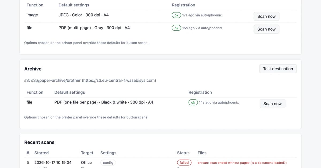Click the ok badge registered 17s ago

pyautogui.click(x=176, y=15)
